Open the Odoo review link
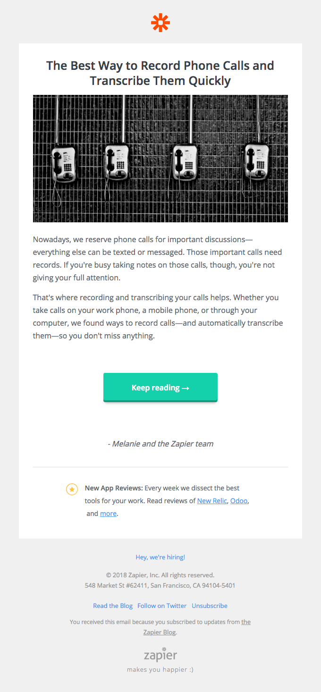 [239, 501]
